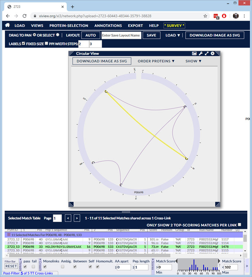The width and height of the screenshot is (252, 277).
Task: Open the Export menu
Action: pyautogui.click(x=135, y=26)
